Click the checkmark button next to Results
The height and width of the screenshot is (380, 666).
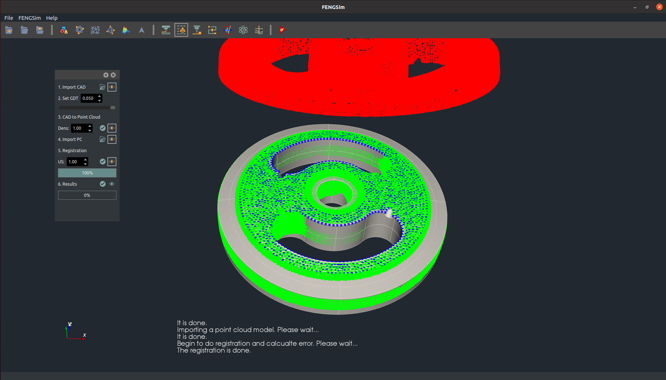tap(103, 184)
